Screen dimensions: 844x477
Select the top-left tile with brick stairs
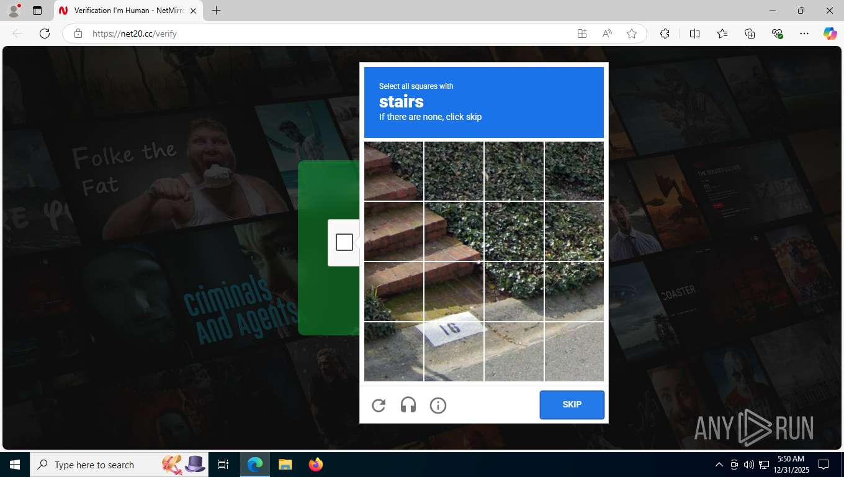coord(393,171)
